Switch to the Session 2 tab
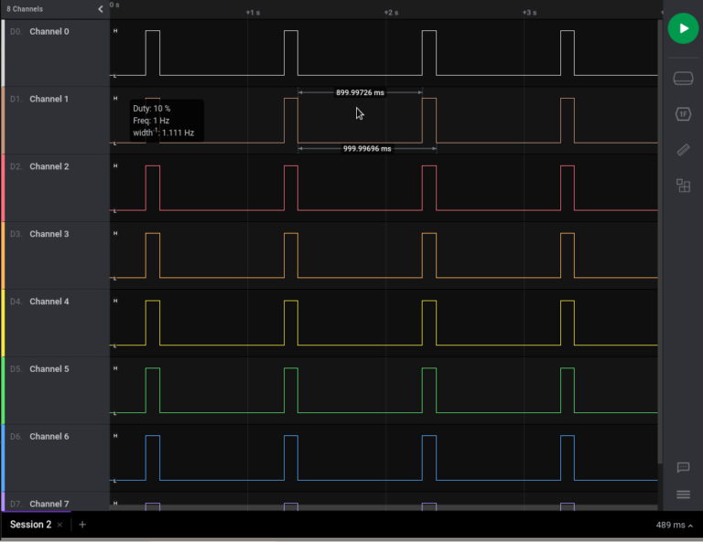The height and width of the screenshot is (542, 703). 30,525
